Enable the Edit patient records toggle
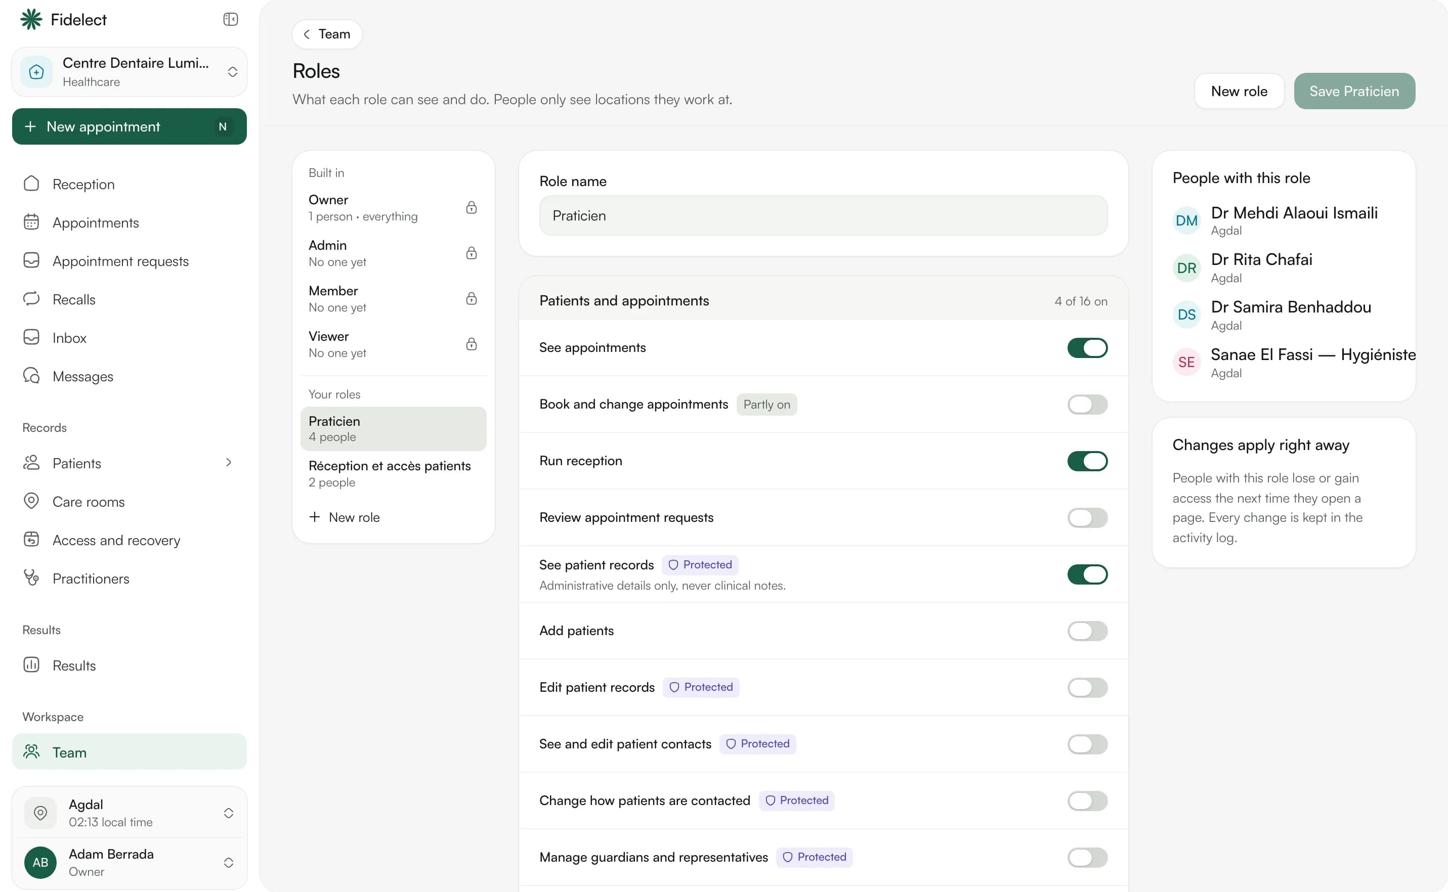This screenshot has height=892, width=1448. pyautogui.click(x=1087, y=688)
